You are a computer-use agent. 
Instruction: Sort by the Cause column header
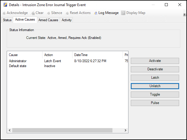click(25, 55)
